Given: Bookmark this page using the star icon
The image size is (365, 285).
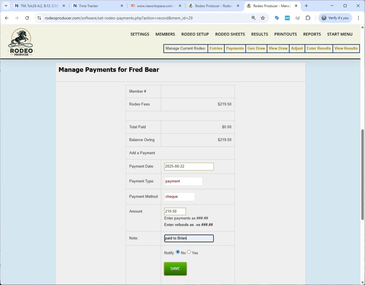Looking at the screenshot, I should [262, 17].
